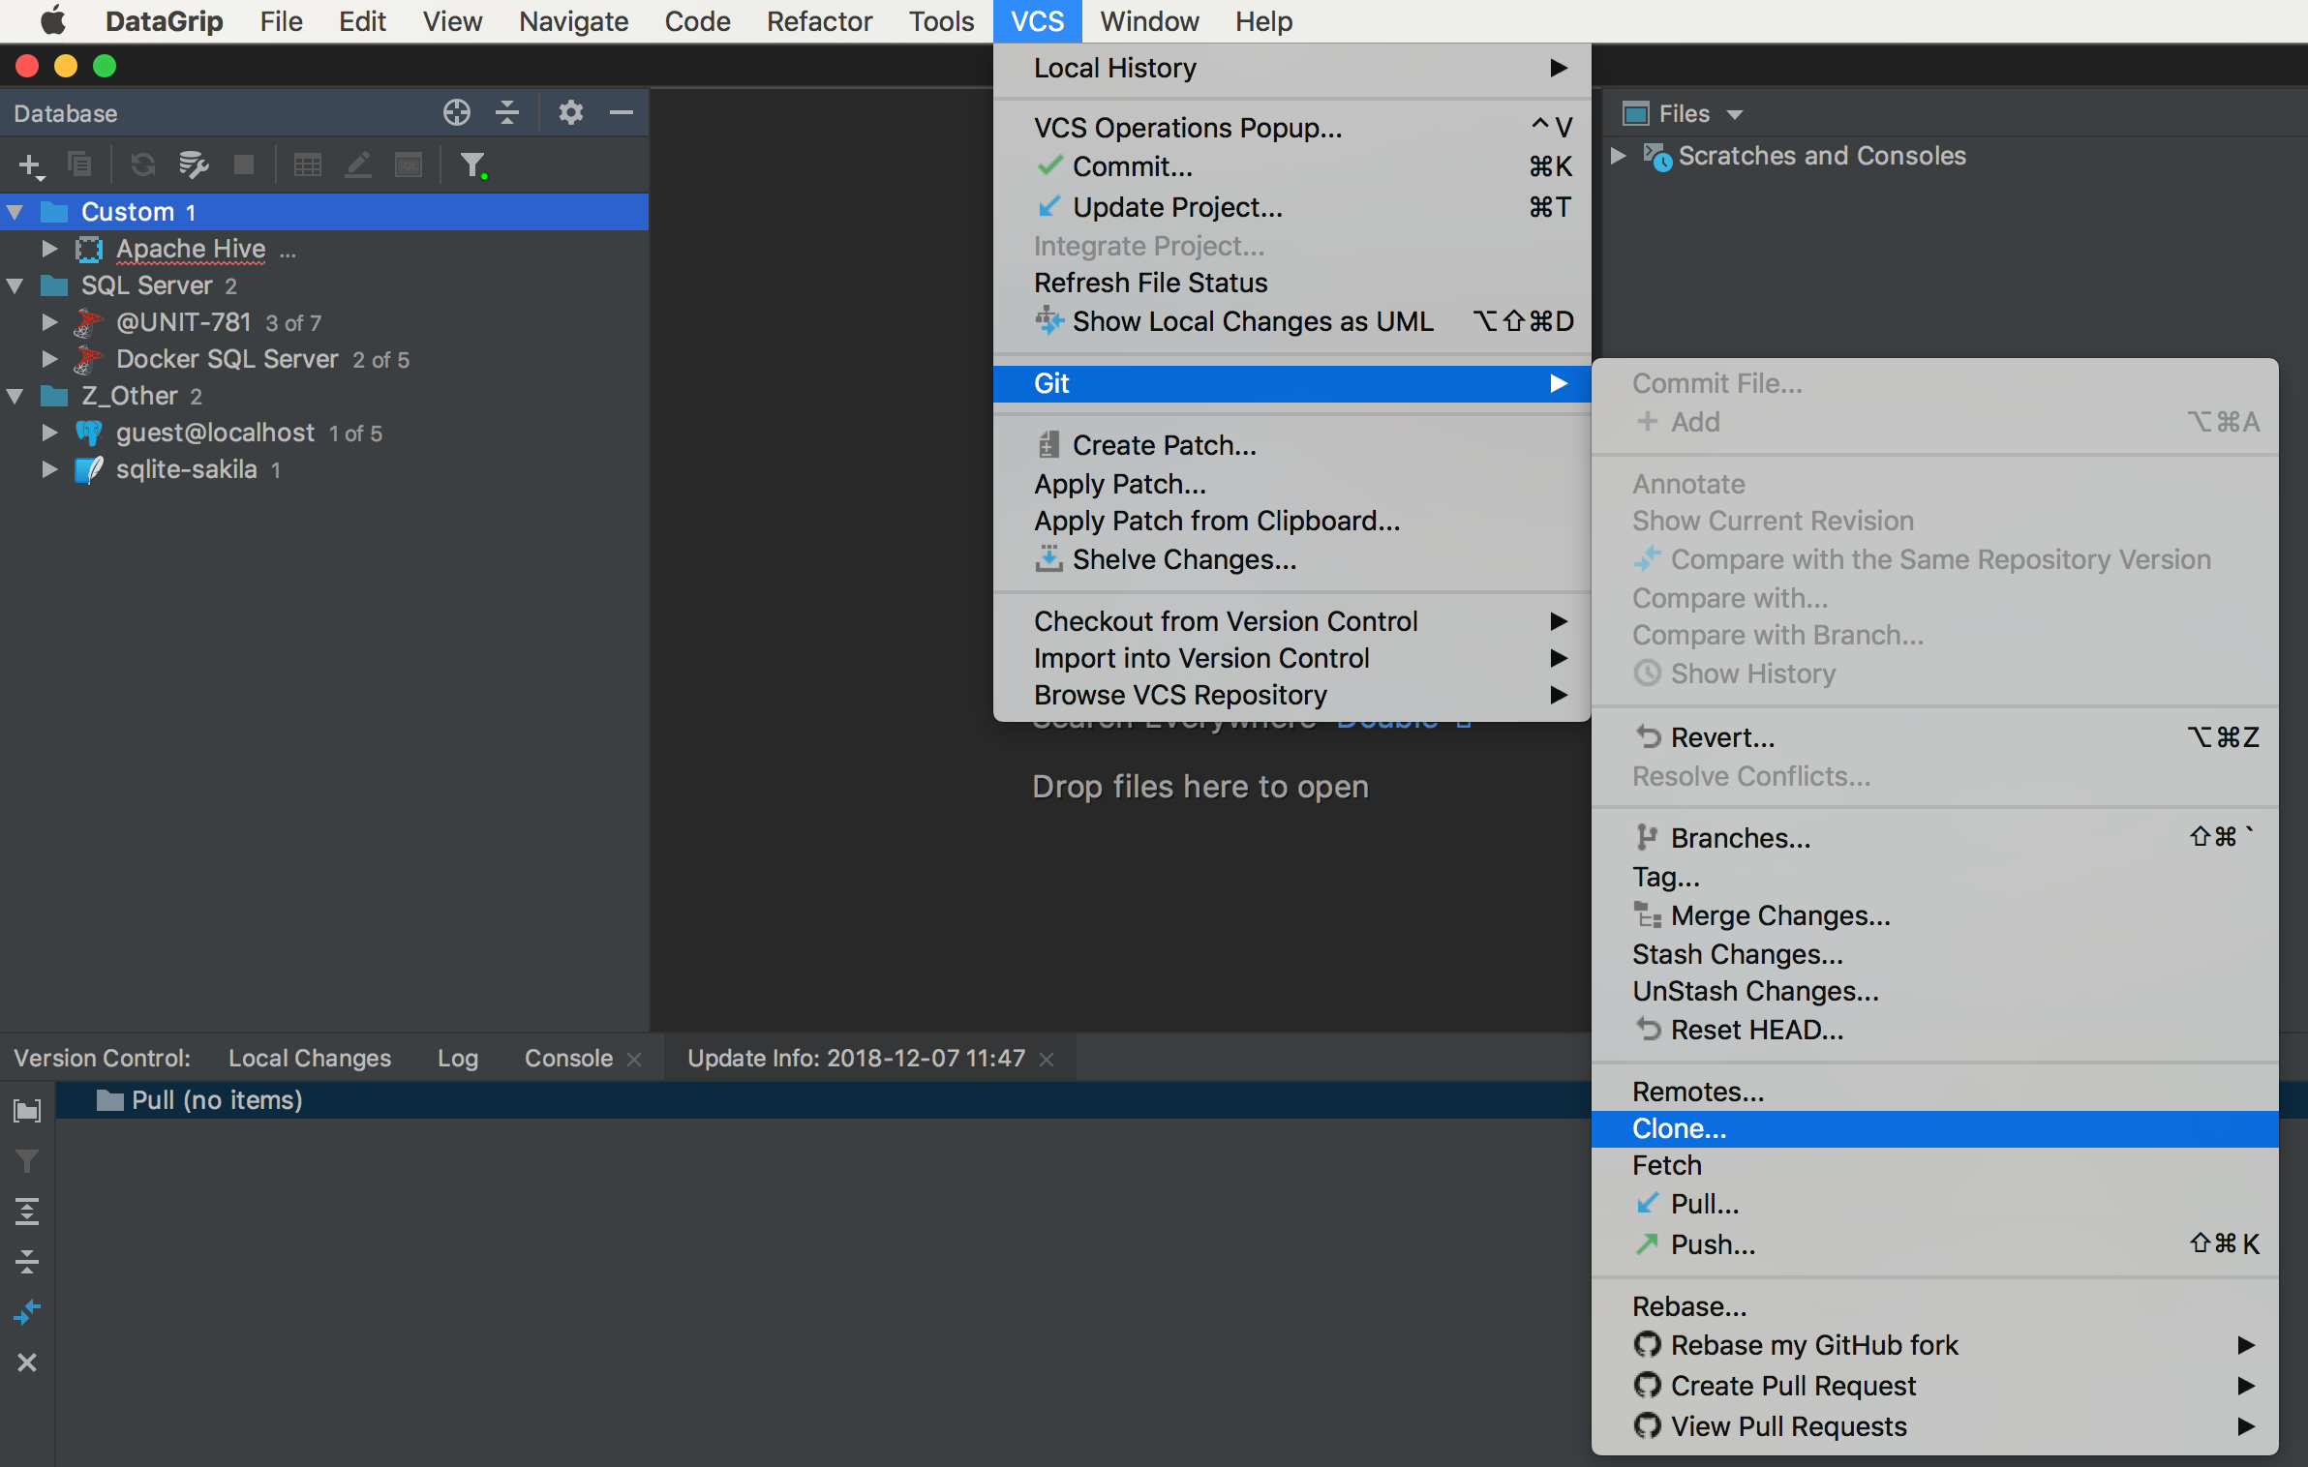Click the expand all icon in the Version Control sidebar

point(27,1211)
